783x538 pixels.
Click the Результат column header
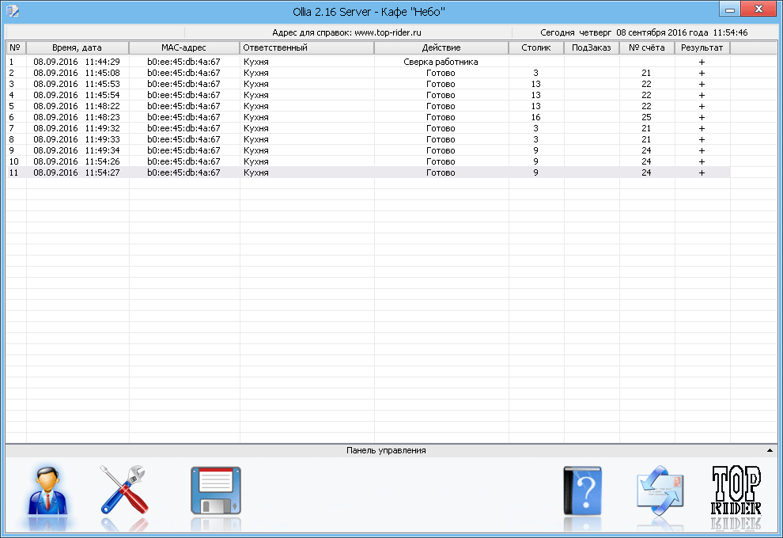(702, 47)
